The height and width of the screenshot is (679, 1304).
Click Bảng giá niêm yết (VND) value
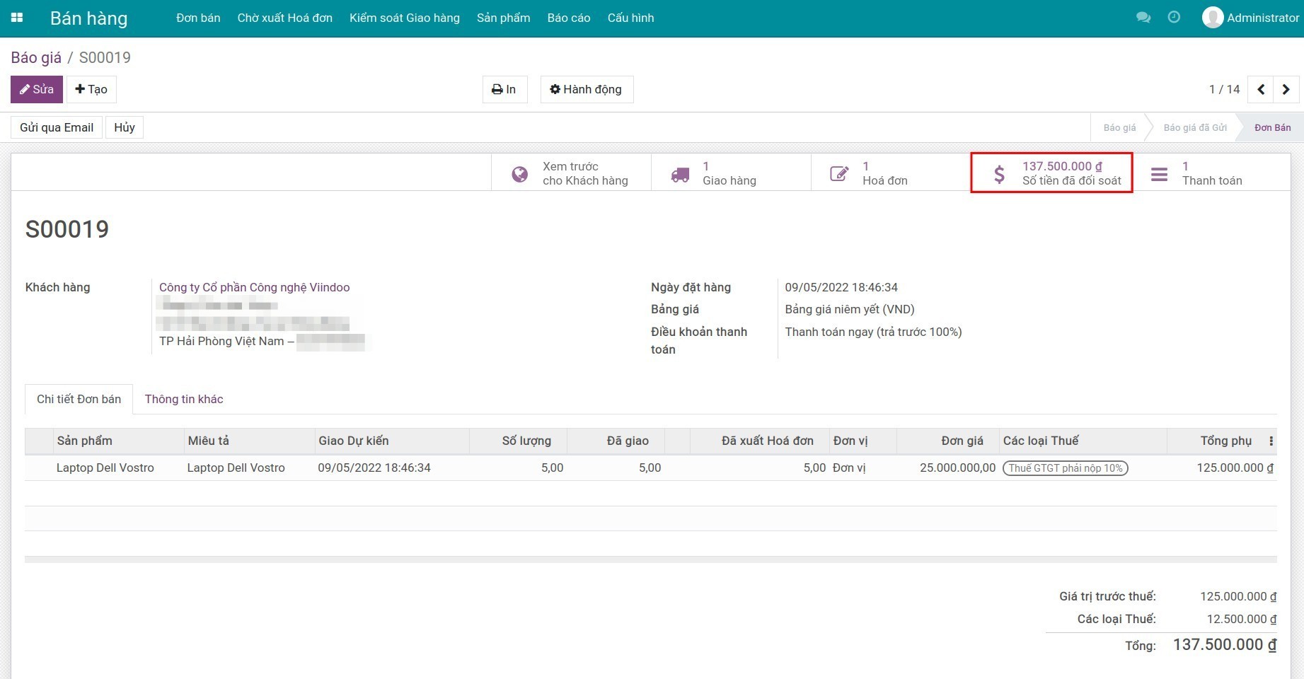coord(850,309)
